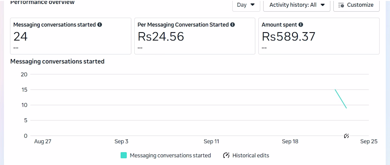Expand the Activity history: All dropdown
This screenshot has height=165, width=390.
tap(297, 5)
